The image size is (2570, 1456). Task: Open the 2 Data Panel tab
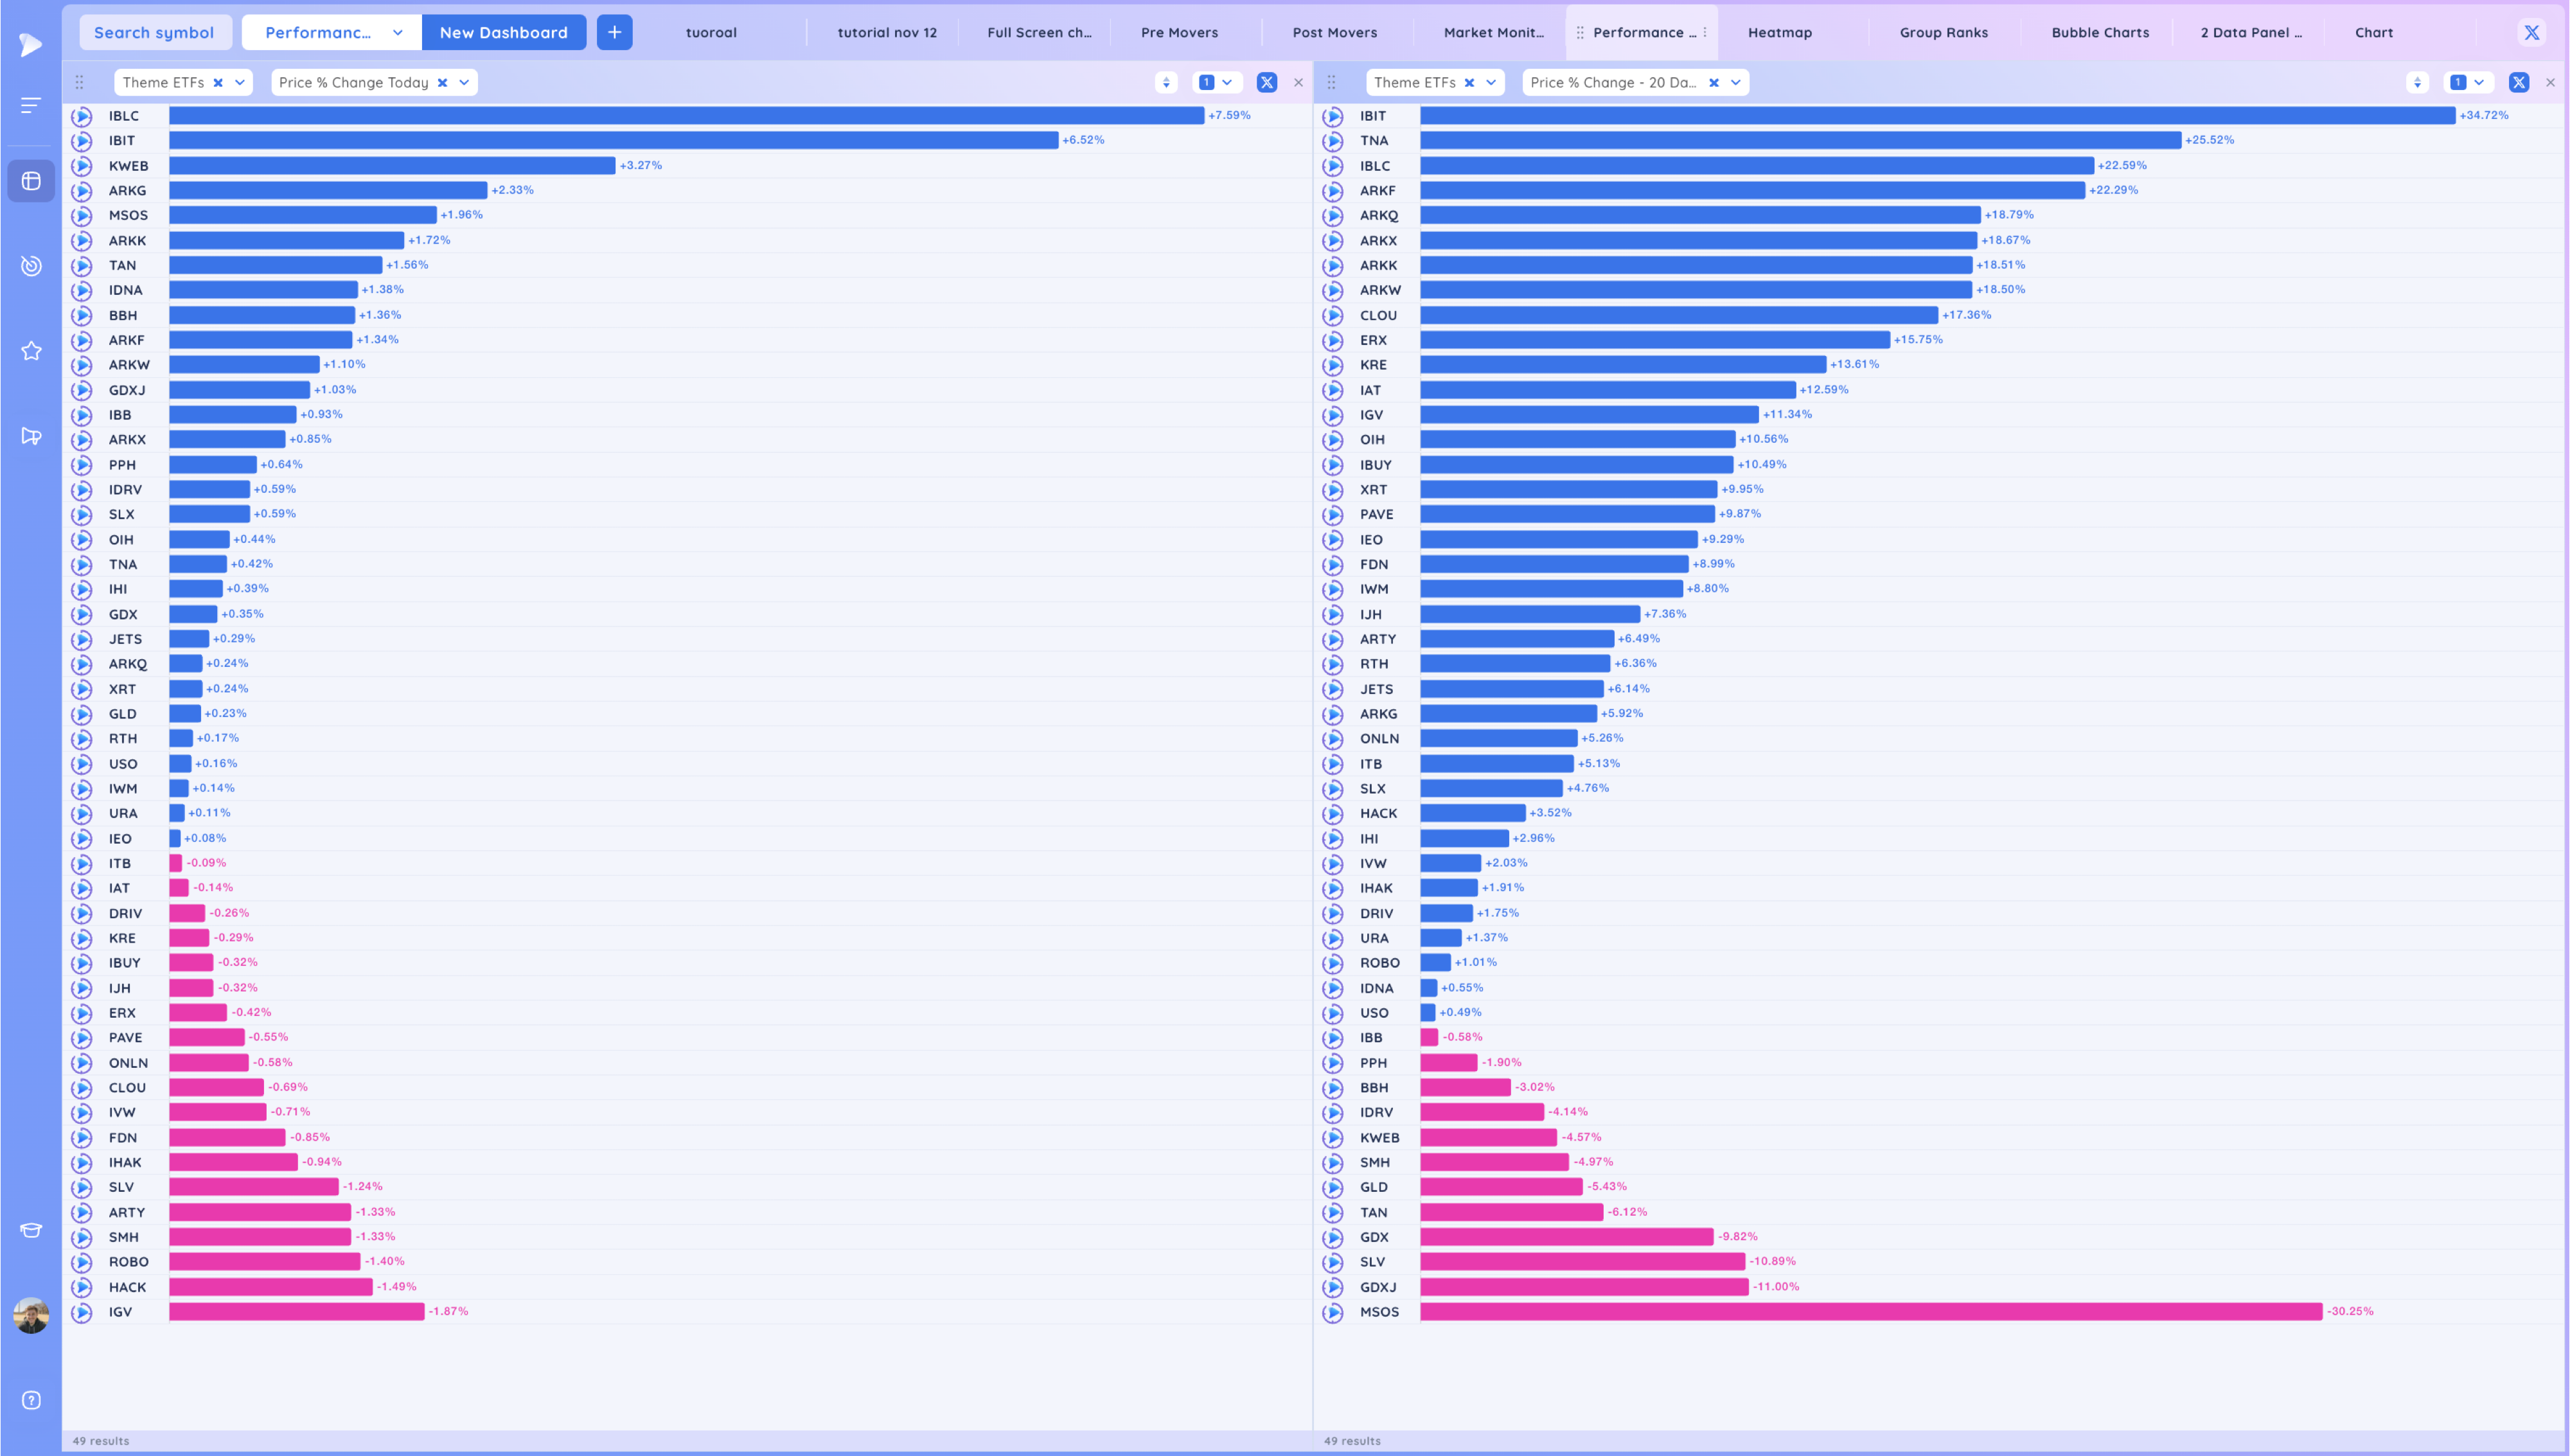[x=2251, y=32]
